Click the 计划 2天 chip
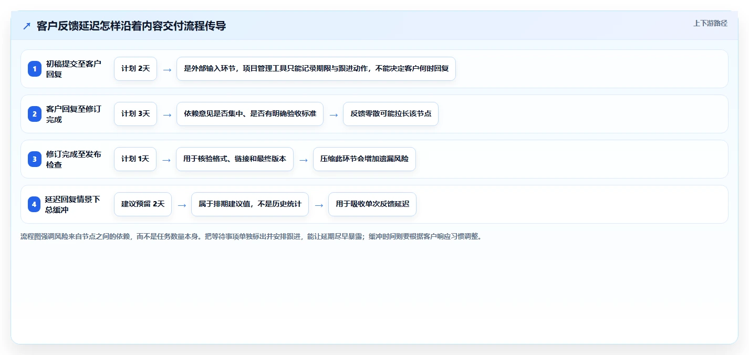Viewport: 749px width, 355px height. click(x=136, y=69)
